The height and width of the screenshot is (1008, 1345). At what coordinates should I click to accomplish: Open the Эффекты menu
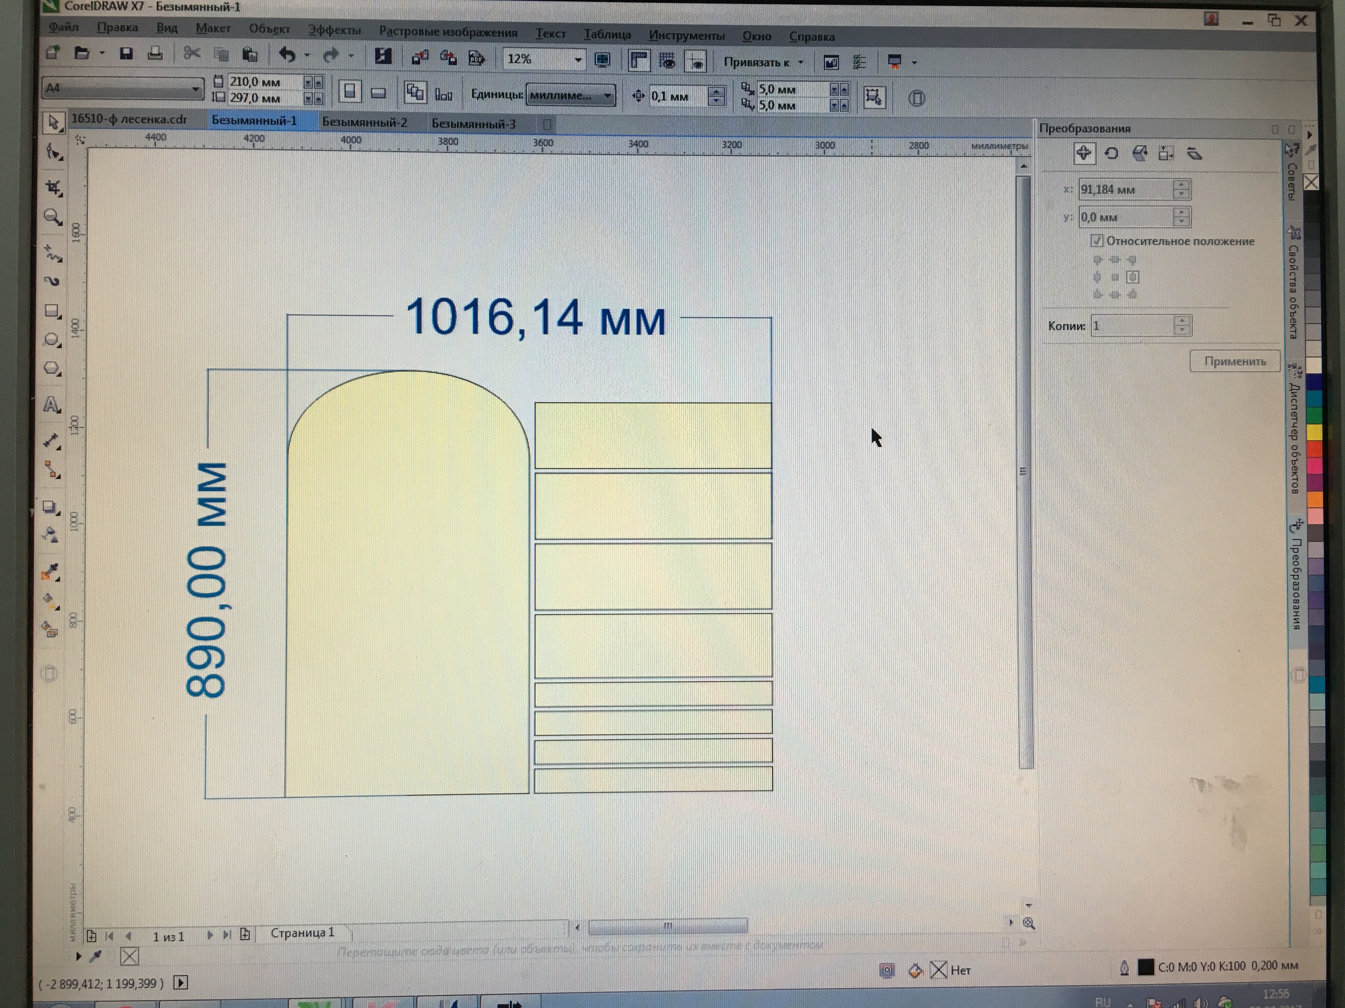[334, 30]
